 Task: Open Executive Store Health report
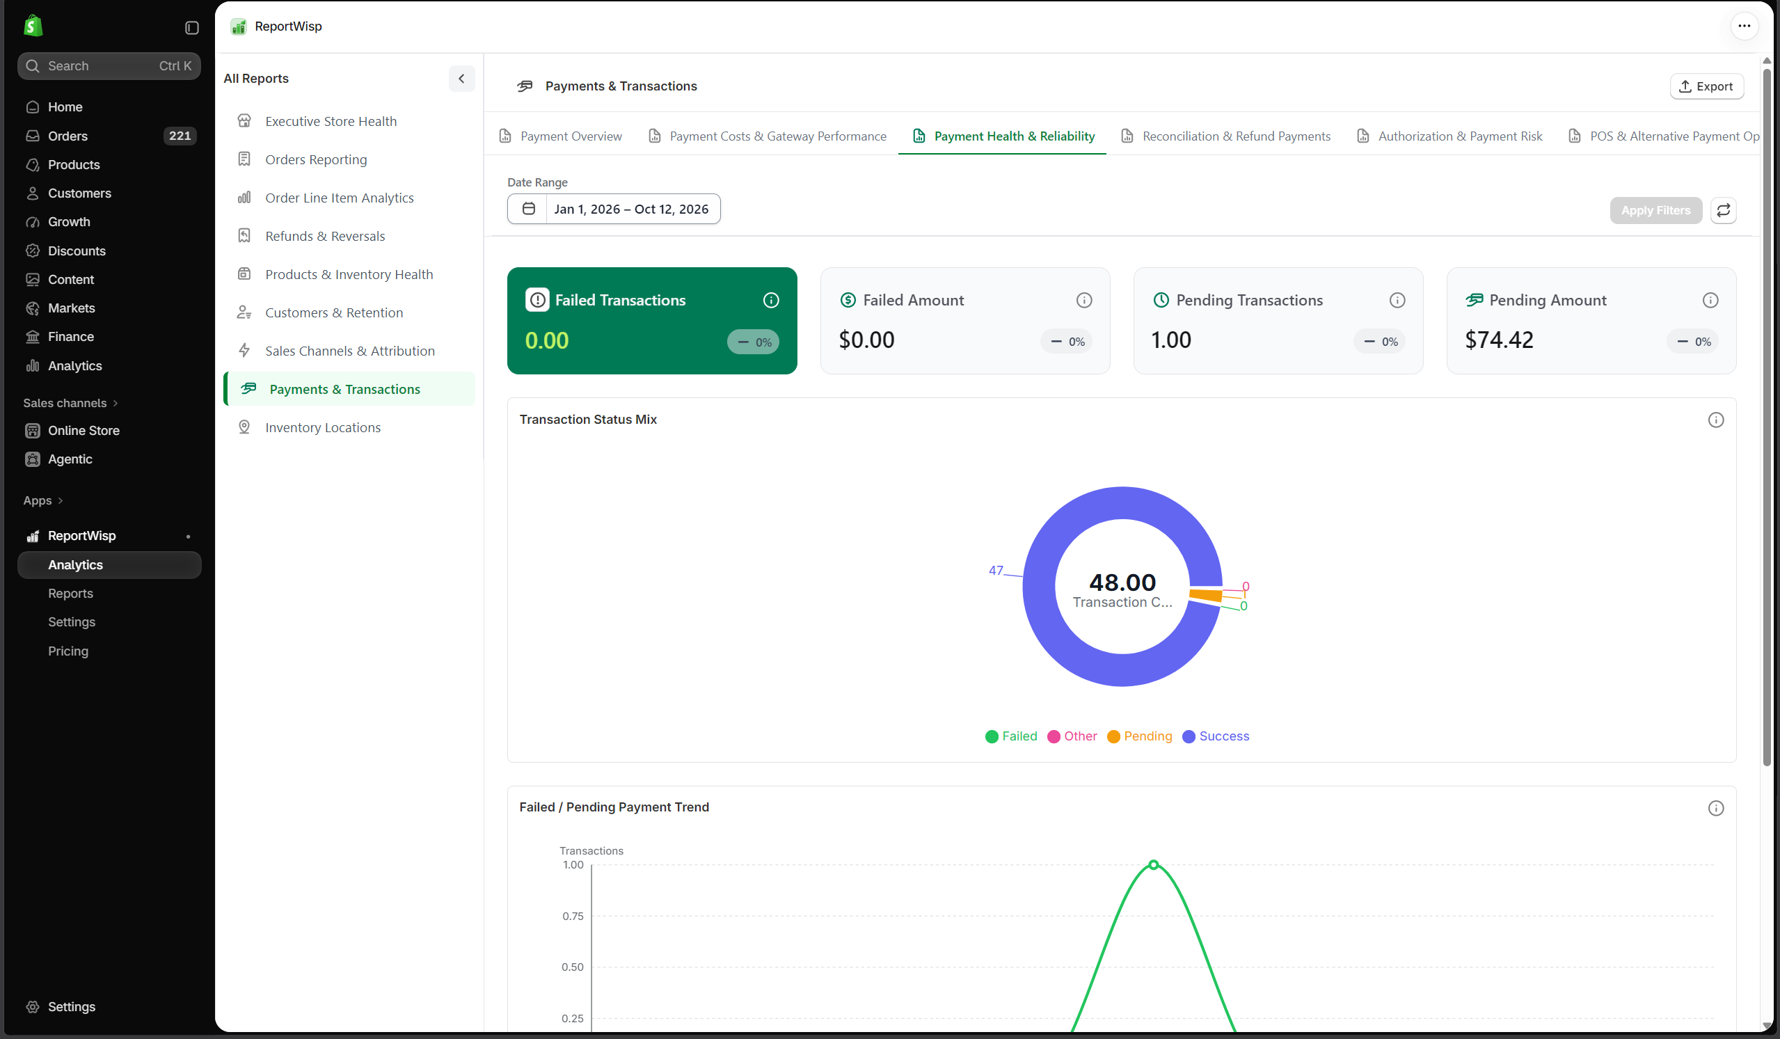coord(349,121)
